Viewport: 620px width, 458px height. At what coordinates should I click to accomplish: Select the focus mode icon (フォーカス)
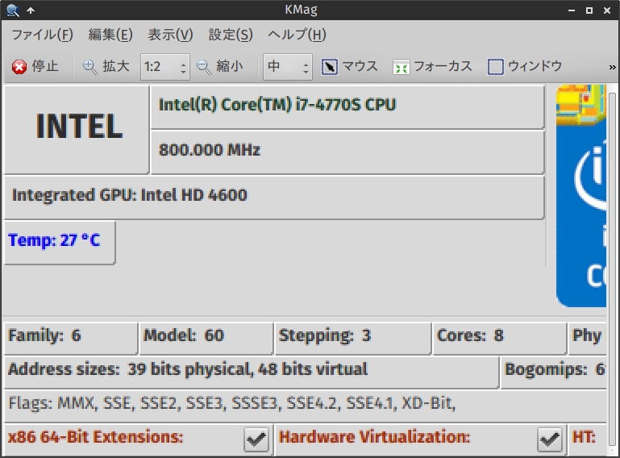pyautogui.click(x=401, y=67)
